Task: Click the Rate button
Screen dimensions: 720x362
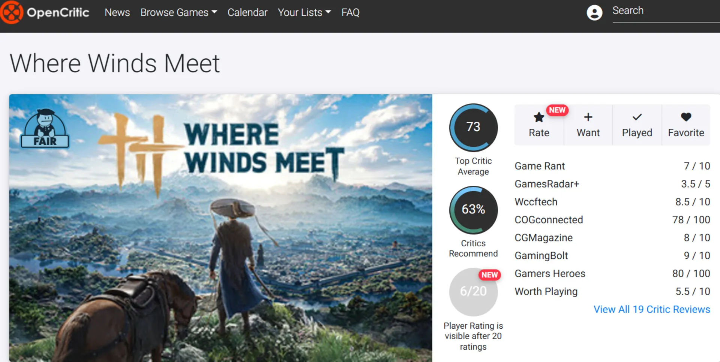Action: (538, 125)
